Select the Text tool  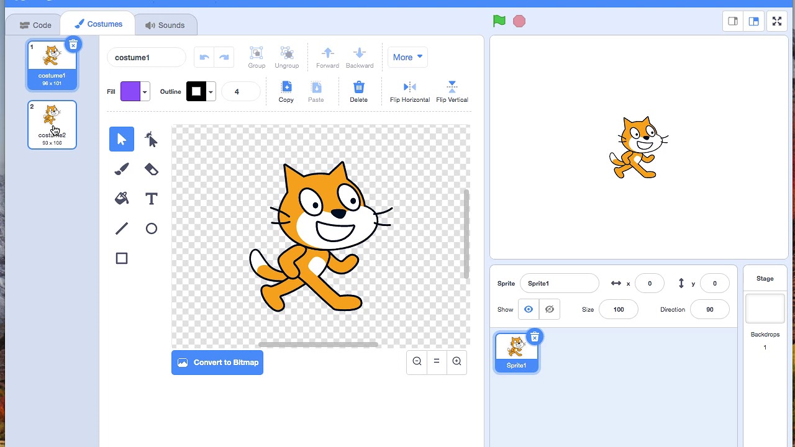tap(152, 199)
